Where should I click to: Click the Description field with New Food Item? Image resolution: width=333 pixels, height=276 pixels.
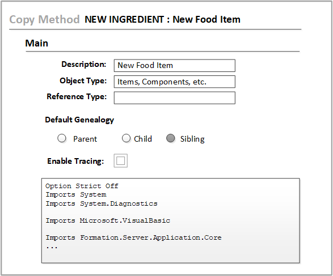coord(175,66)
